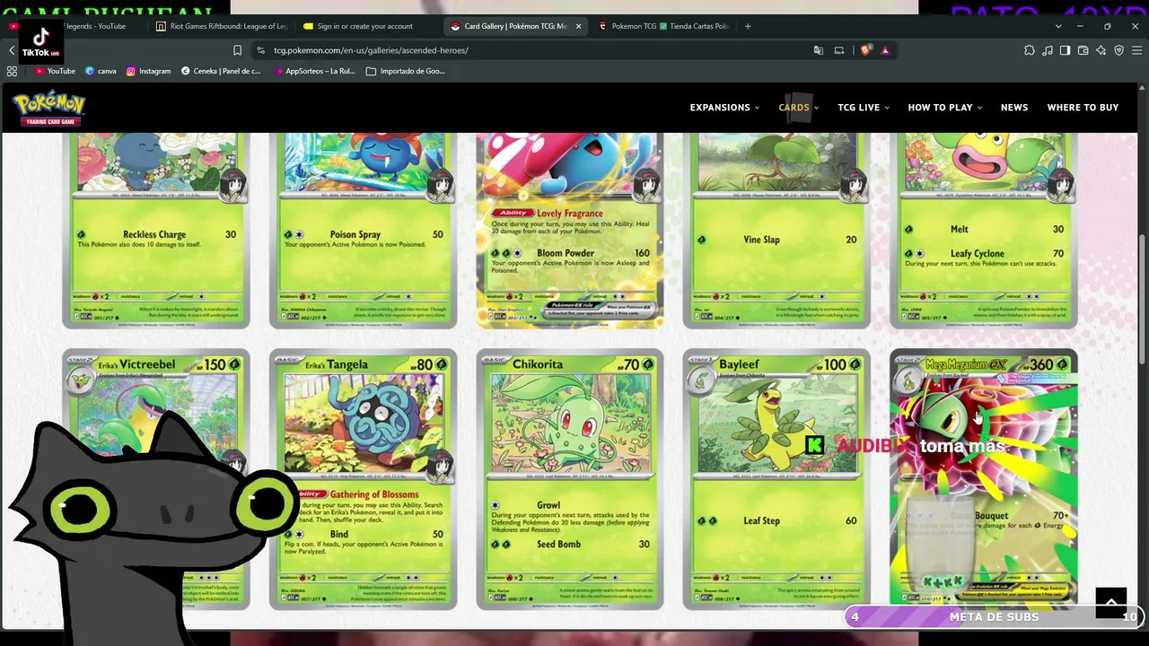Open a new browser tab
This screenshot has height=646, width=1149.
coord(748,26)
